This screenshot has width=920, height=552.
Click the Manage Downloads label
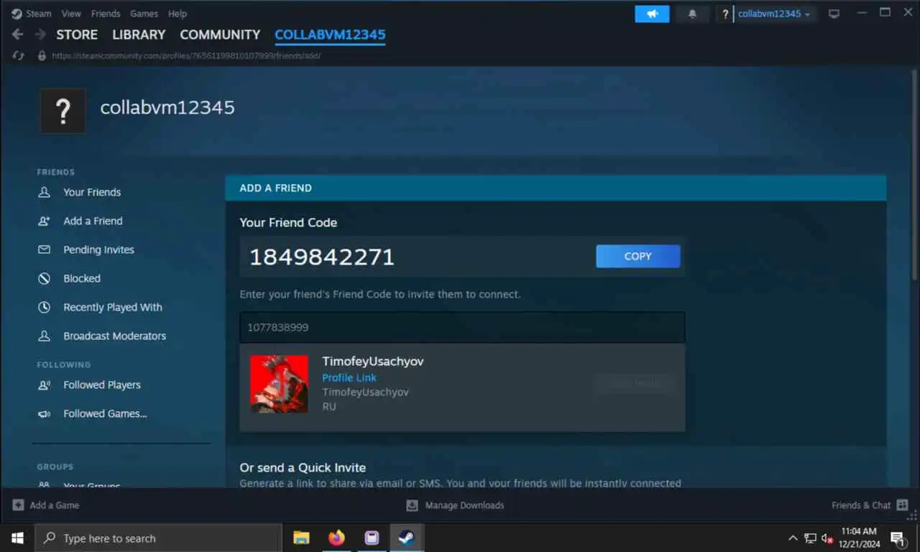tap(464, 505)
